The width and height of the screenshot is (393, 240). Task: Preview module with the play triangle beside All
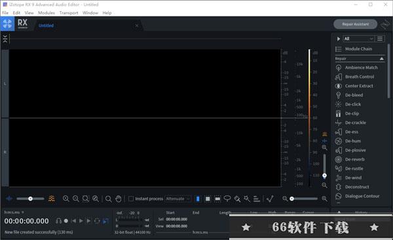[x=339, y=39]
